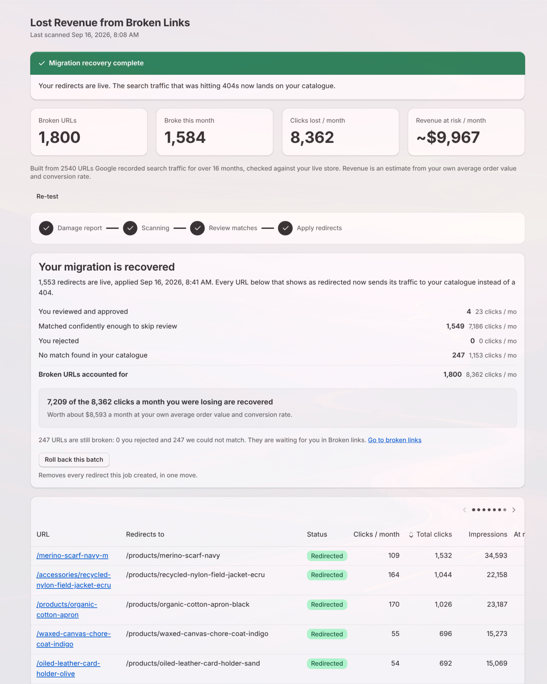This screenshot has height=684, width=547.
Task: Click Roll back this batch button
Action: click(x=74, y=460)
